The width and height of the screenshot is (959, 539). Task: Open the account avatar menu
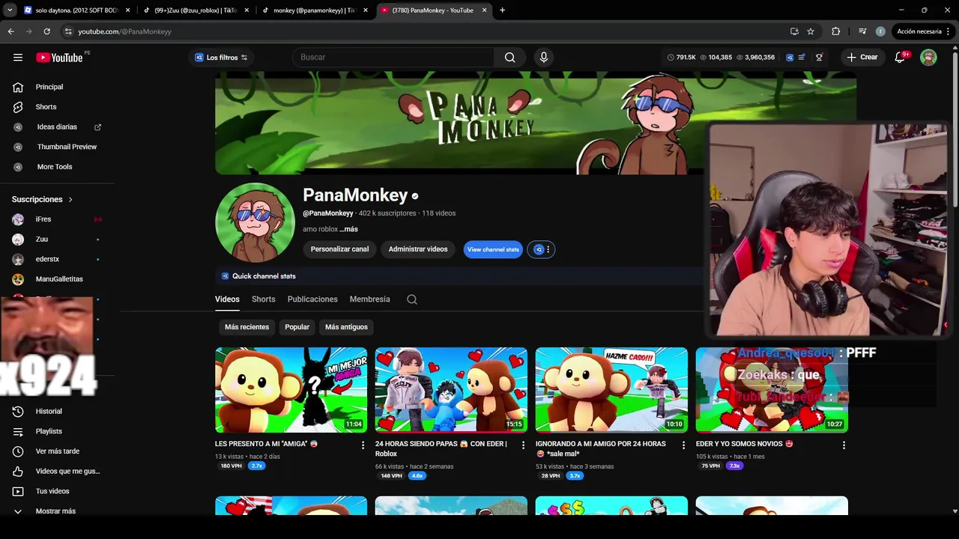coord(928,58)
